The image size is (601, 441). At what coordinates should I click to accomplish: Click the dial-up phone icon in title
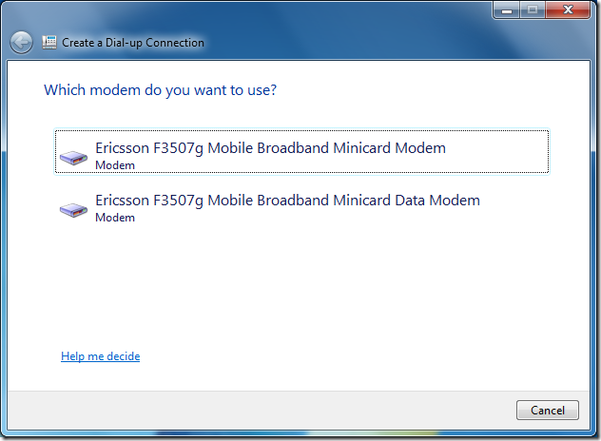[x=49, y=42]
